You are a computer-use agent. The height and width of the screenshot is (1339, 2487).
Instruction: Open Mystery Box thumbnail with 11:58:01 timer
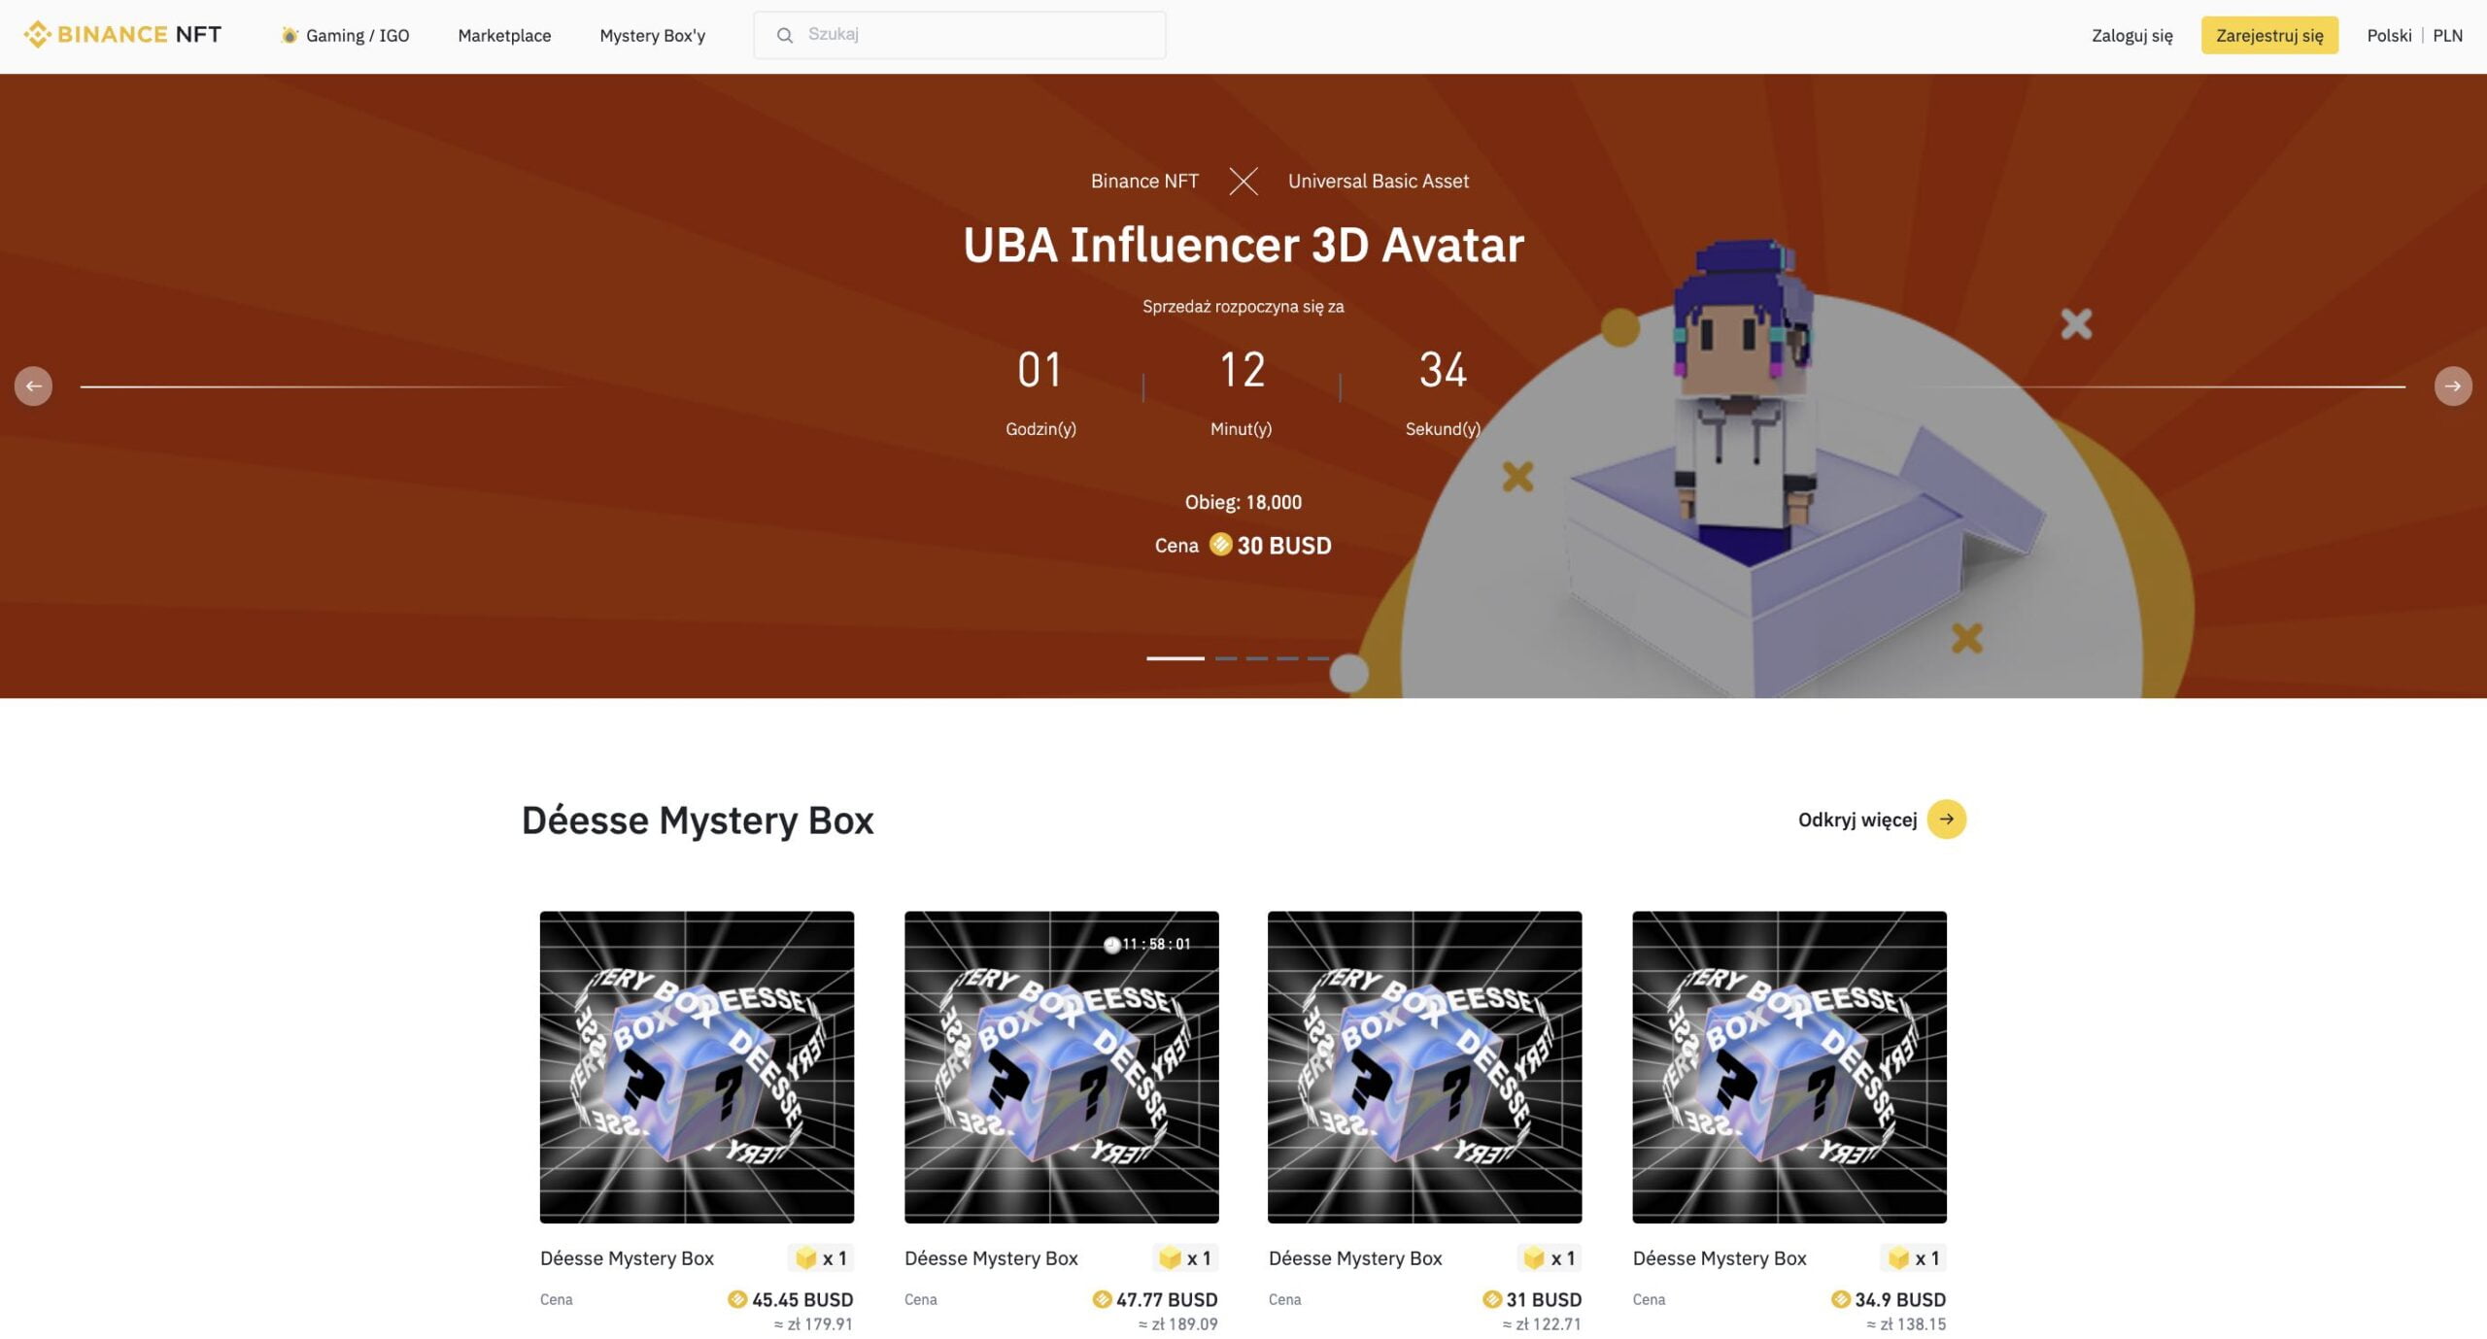click(1061, 1067)
